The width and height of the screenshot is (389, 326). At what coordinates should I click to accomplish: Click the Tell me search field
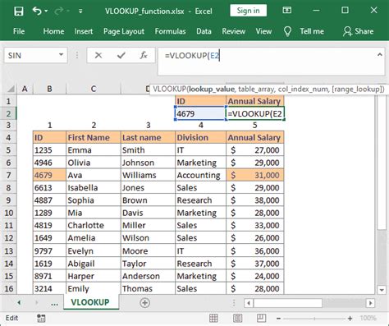[312, 31]
